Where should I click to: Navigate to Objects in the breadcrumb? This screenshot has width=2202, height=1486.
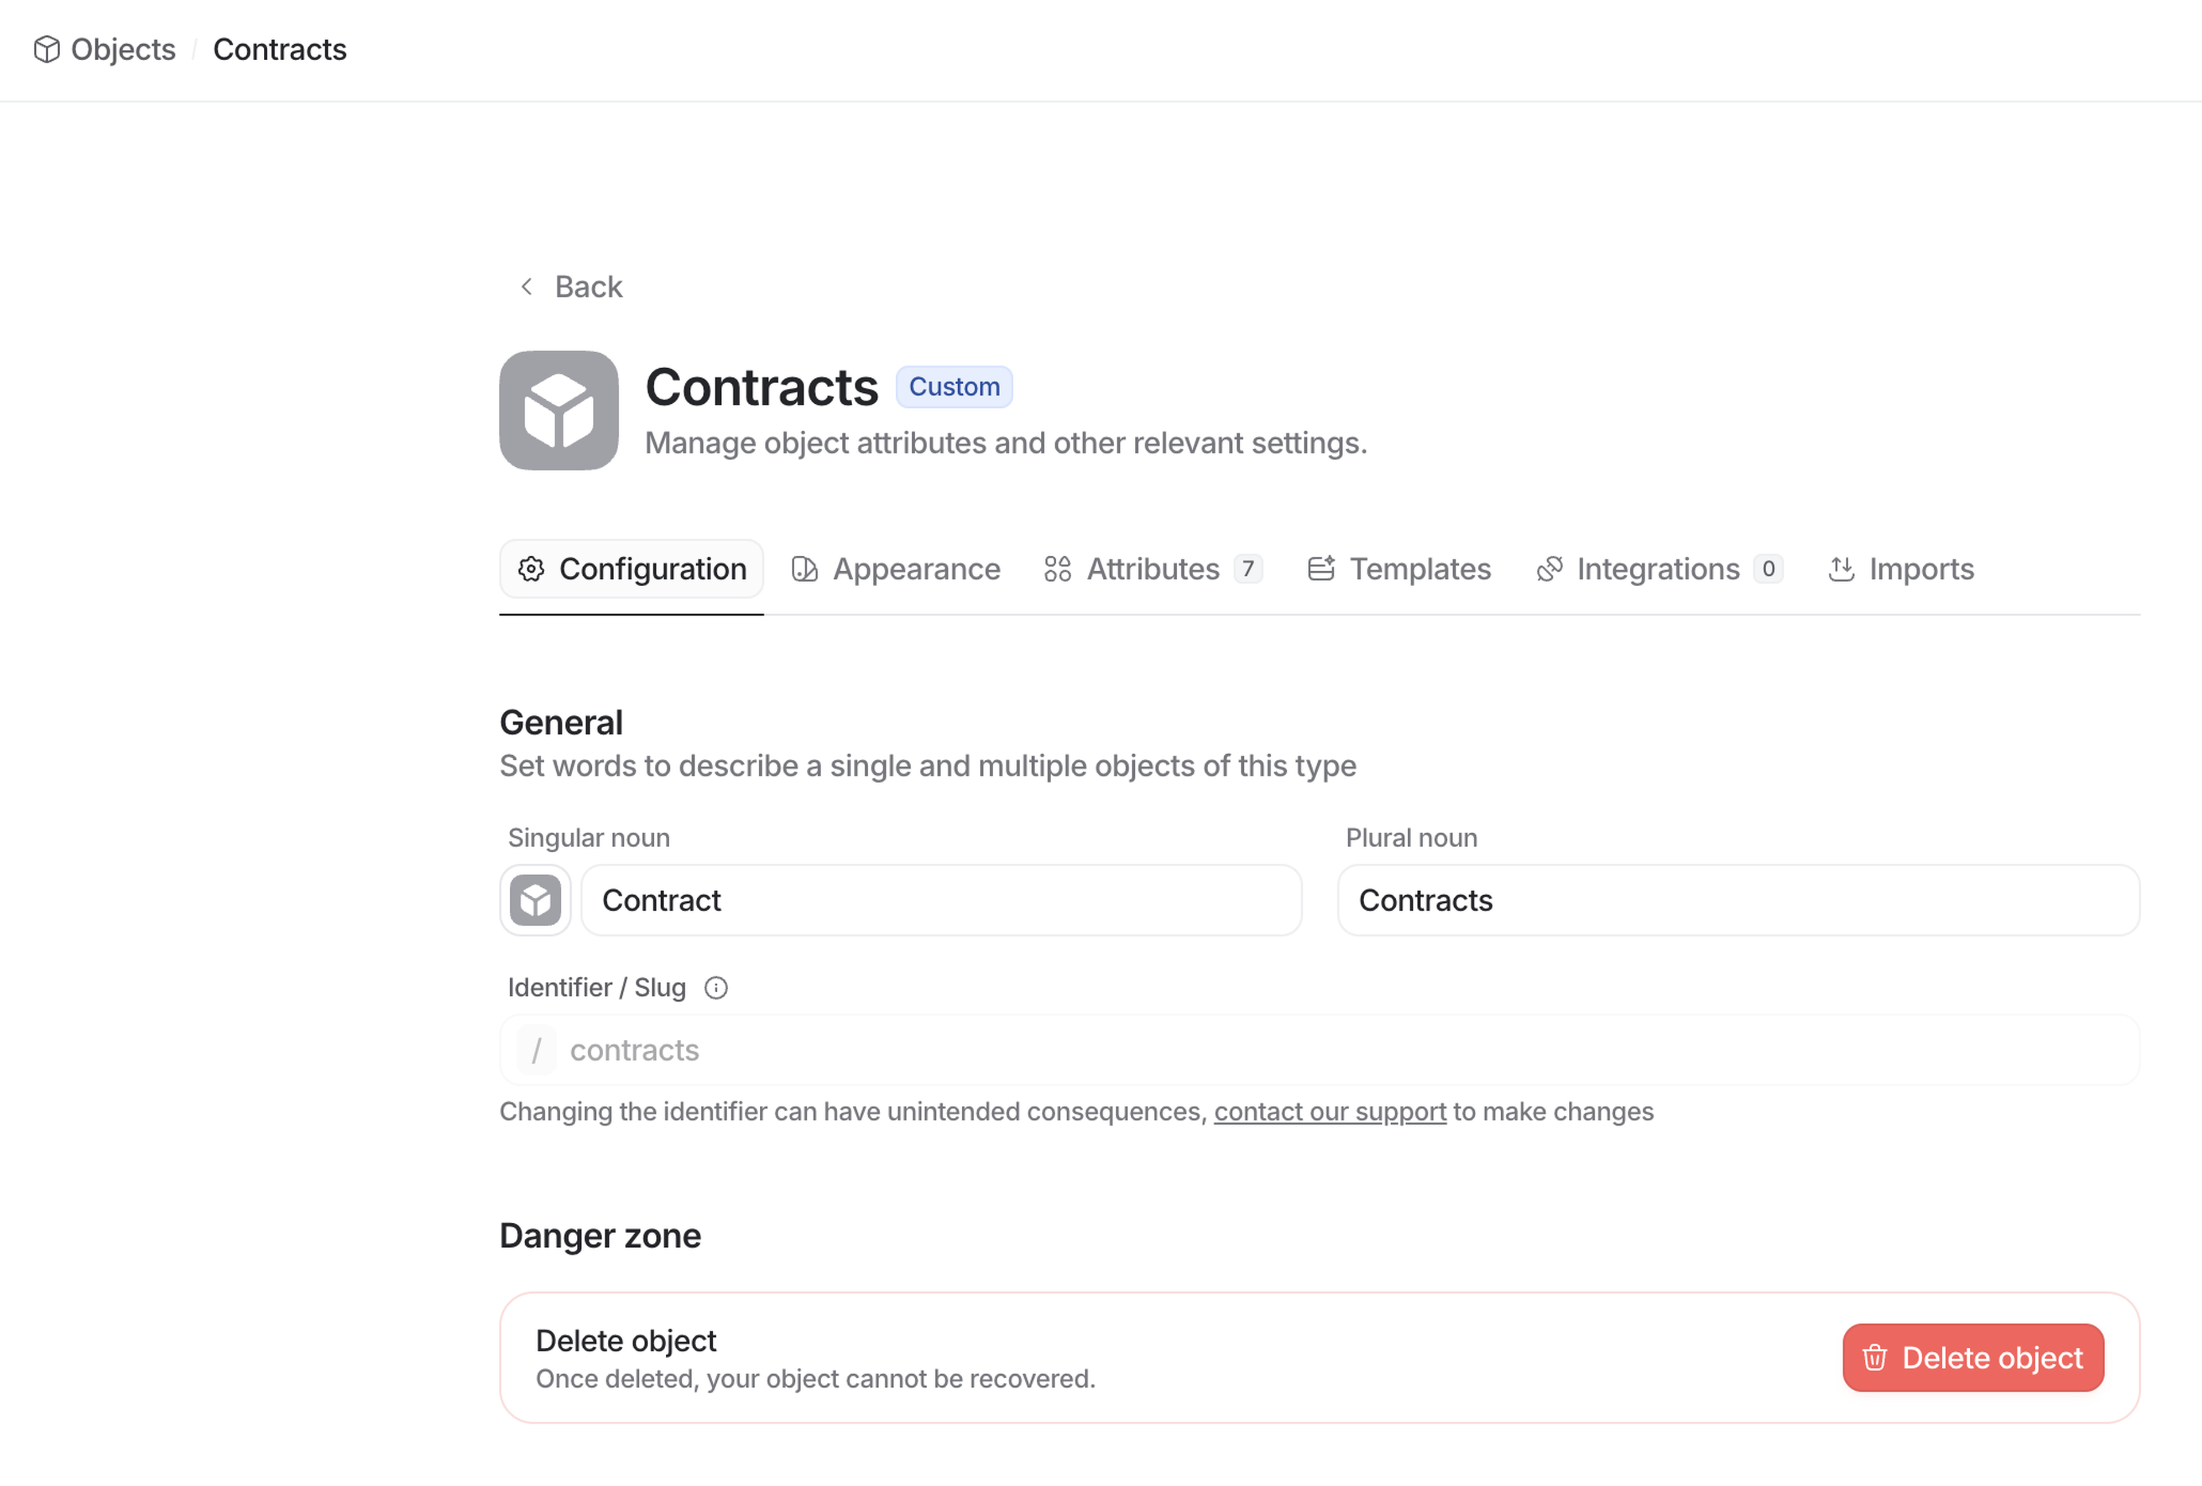pos(123,49)
